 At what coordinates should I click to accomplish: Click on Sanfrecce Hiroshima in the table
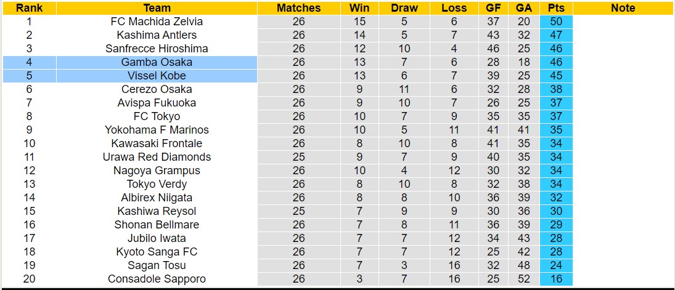click(157, 49)
